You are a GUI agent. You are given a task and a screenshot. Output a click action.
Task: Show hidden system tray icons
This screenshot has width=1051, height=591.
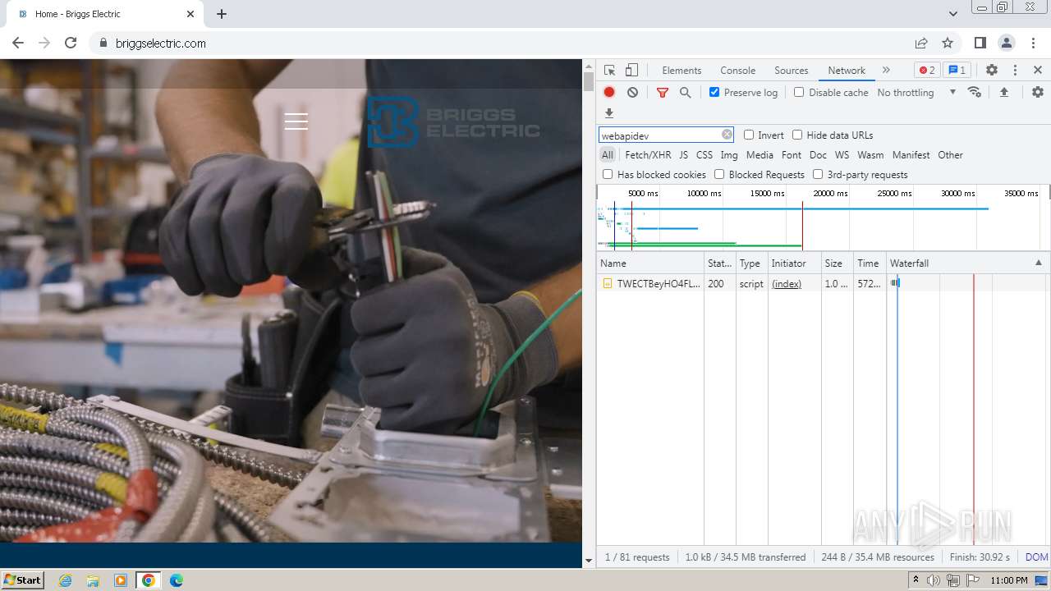click(916, 580)
